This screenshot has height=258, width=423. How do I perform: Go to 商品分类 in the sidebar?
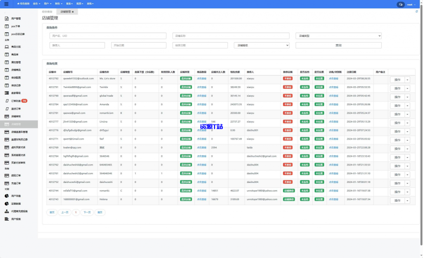pos(16,47)
